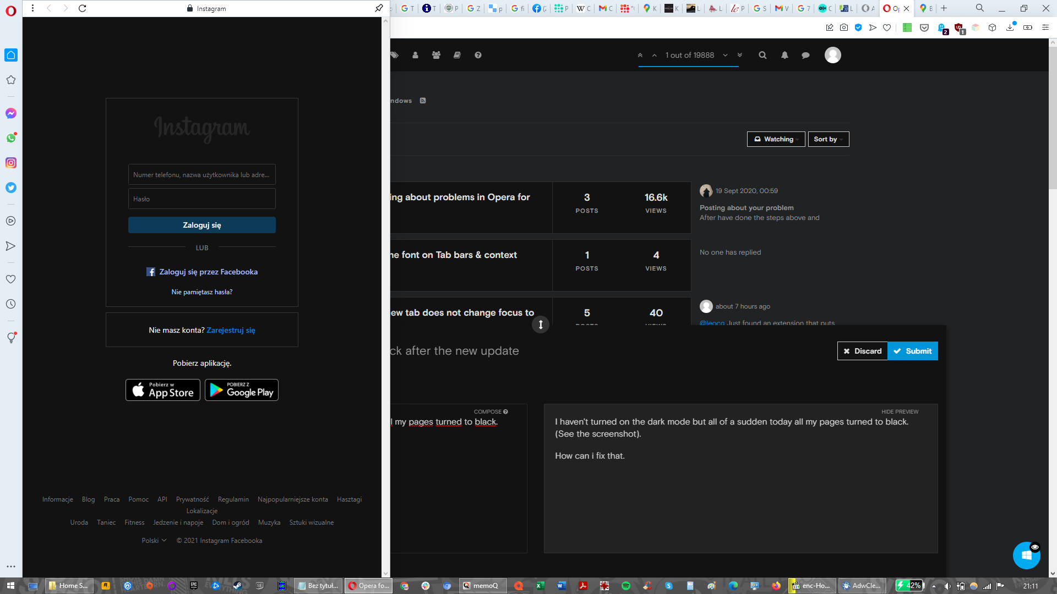Close the active Opera forums tab
Image resolution: width=1057 pixels, height=594 pixels.
[x=907, y=8]
